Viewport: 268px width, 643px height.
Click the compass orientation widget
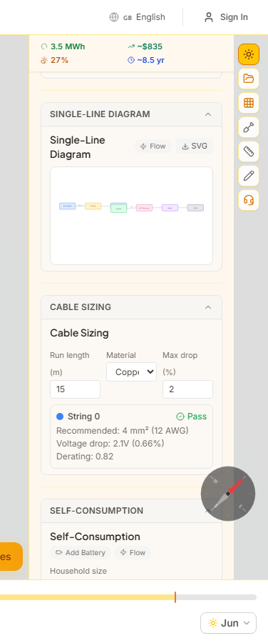228,493
